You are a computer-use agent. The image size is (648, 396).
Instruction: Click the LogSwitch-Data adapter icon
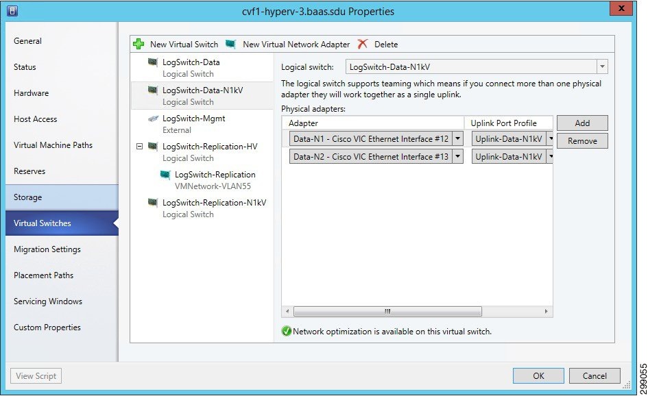pos(152,62)
